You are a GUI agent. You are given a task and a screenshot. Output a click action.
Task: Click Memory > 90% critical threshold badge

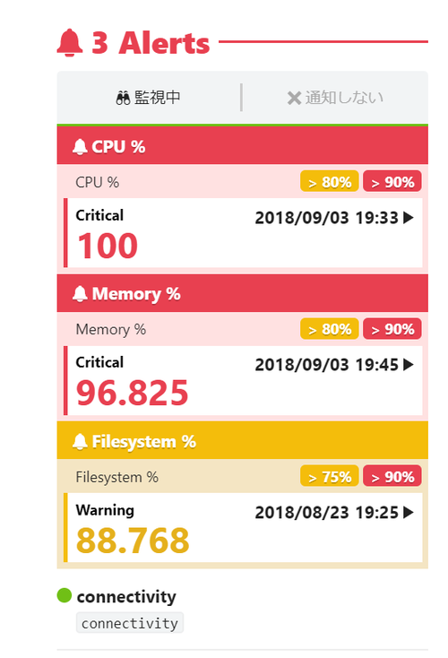pos(392,329)
